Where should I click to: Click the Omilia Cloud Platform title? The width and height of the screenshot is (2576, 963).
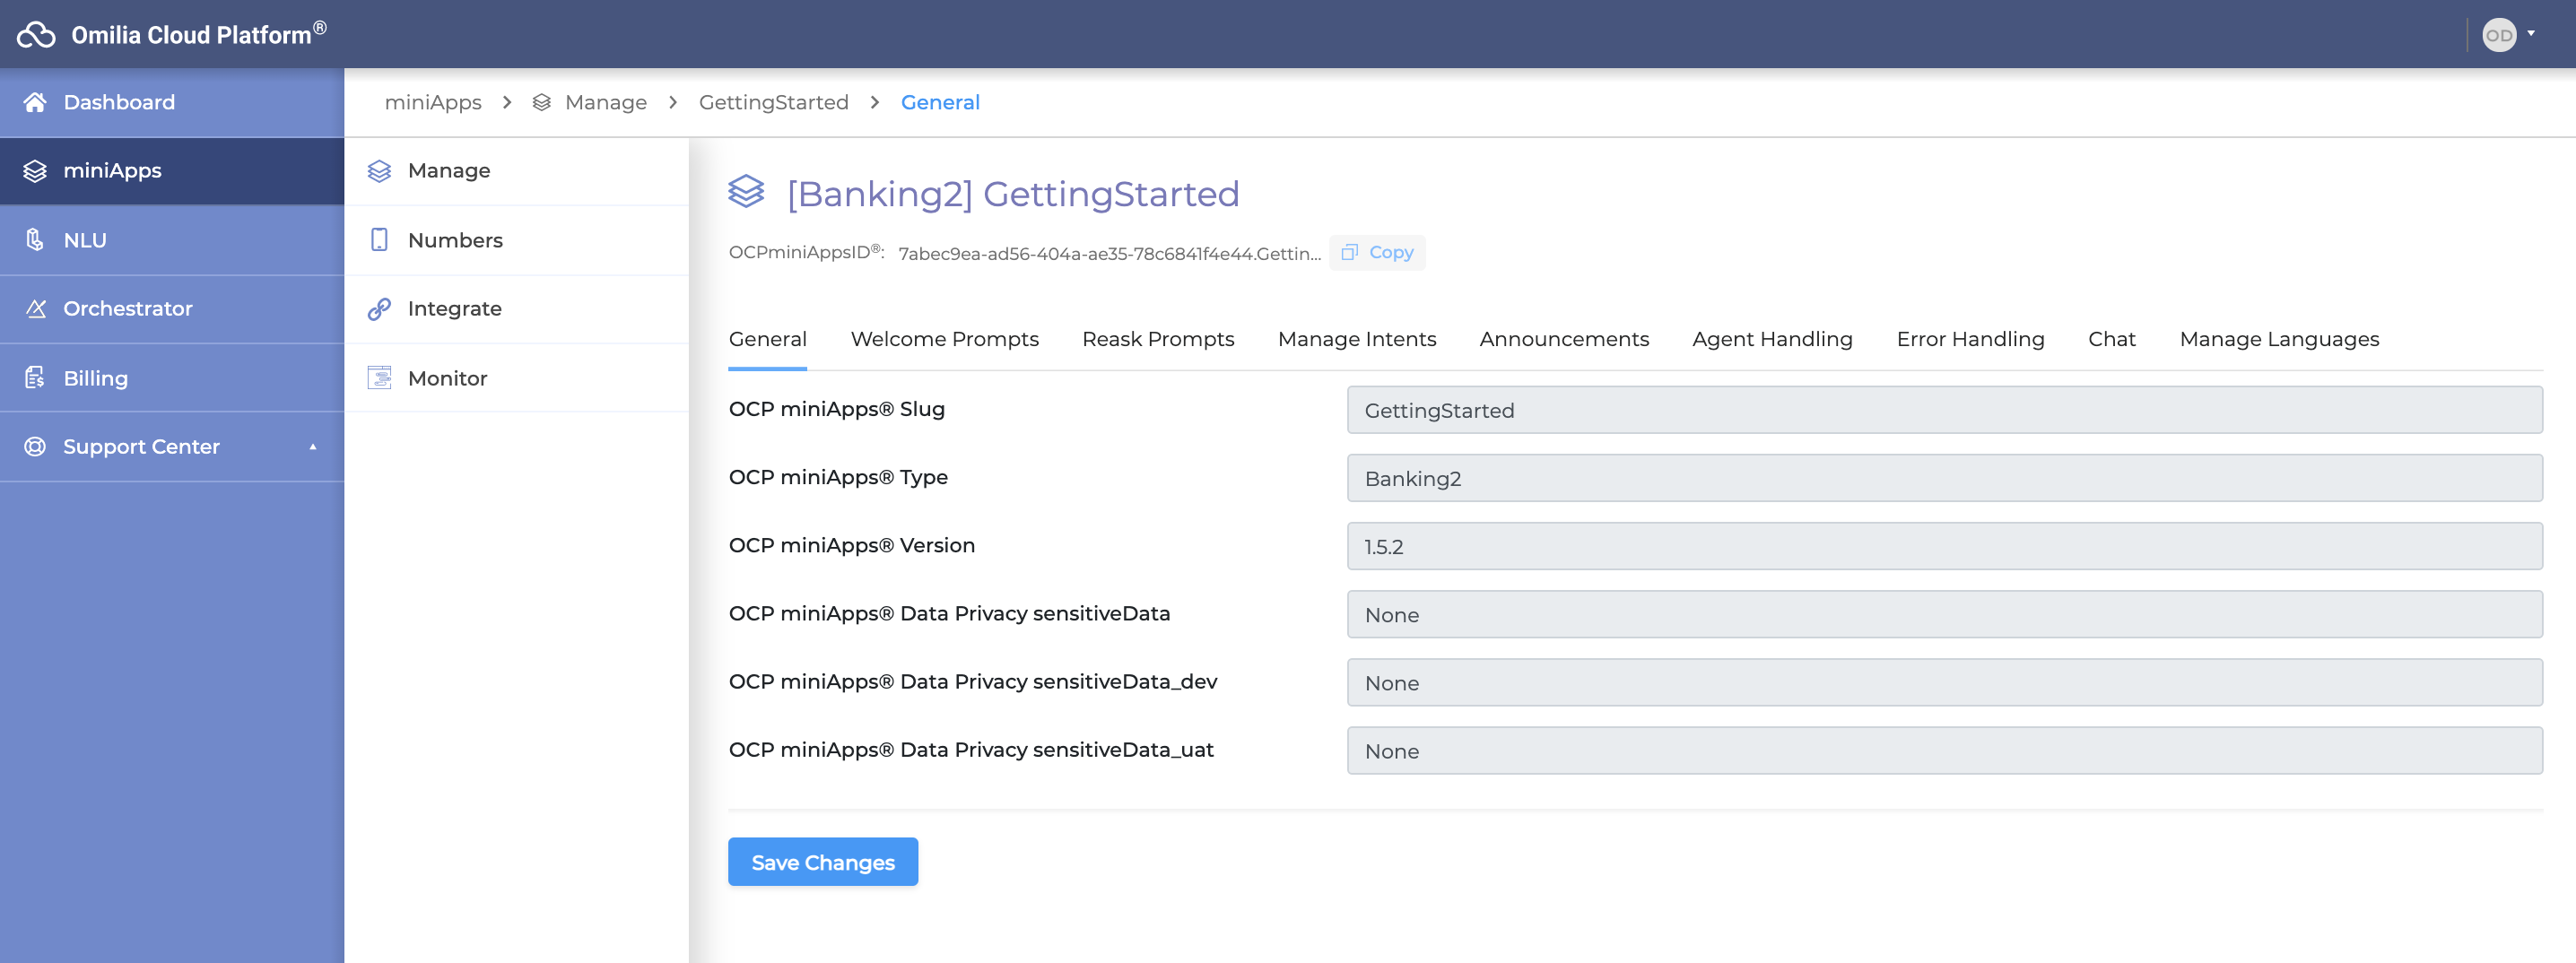coord(198,34)
